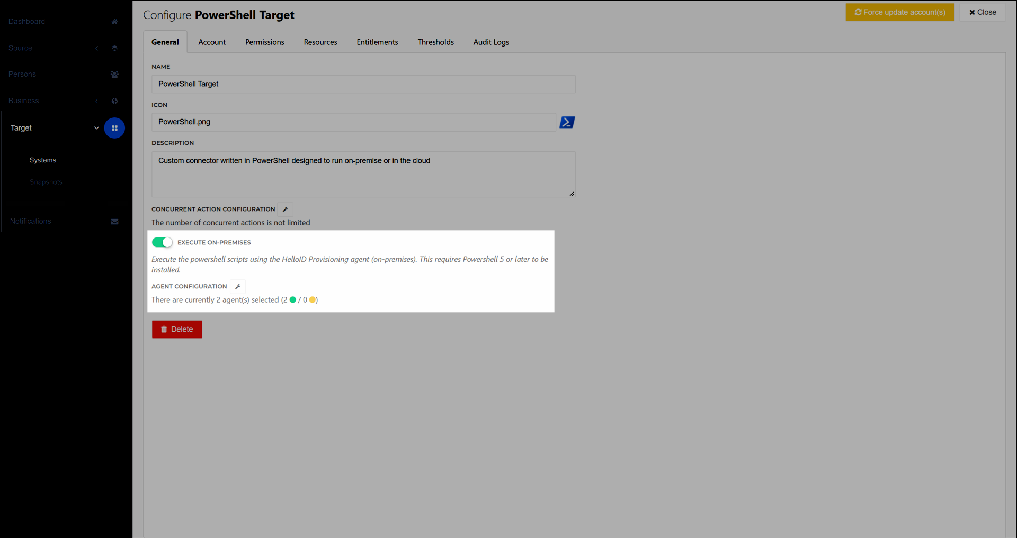Open the Resources tab
This screenshot has width=1017, height=539.
[x=320, y=42]
